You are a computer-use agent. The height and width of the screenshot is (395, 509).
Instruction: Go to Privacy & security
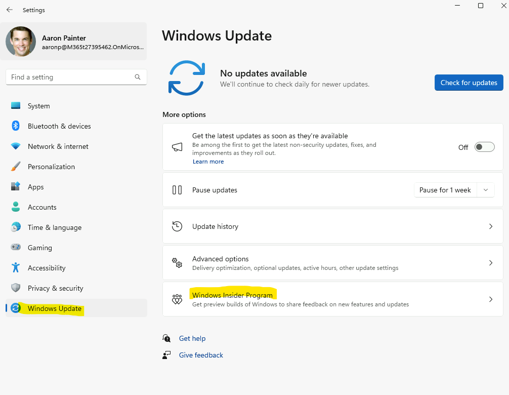click(76, 288)
